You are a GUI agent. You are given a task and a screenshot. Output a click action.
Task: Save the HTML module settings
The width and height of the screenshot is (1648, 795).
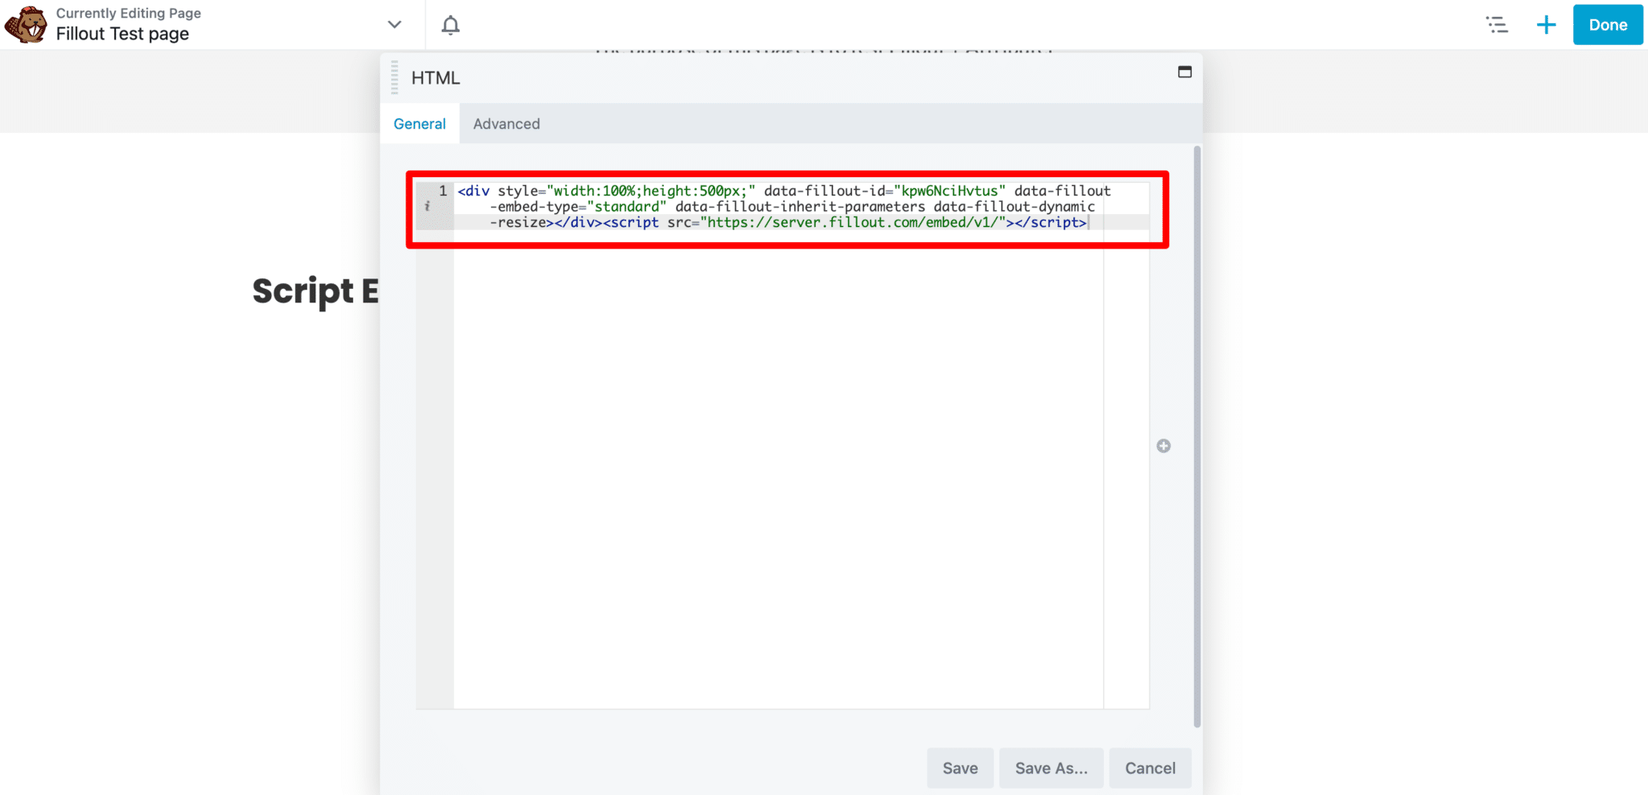(960, 768)
